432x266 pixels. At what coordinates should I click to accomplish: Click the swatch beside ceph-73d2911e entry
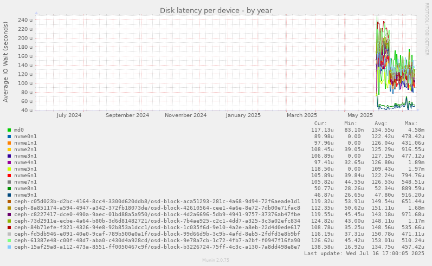pyautogui.click(x=9, y=221)
